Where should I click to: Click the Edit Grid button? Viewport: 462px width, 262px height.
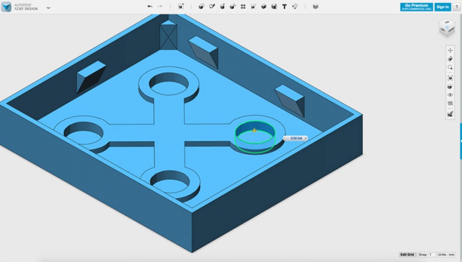(x=407, y=254)
